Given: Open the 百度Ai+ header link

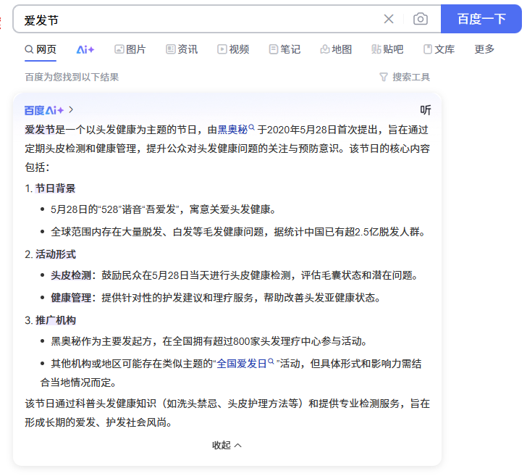Looking at the screenshot, I should 43,110.
